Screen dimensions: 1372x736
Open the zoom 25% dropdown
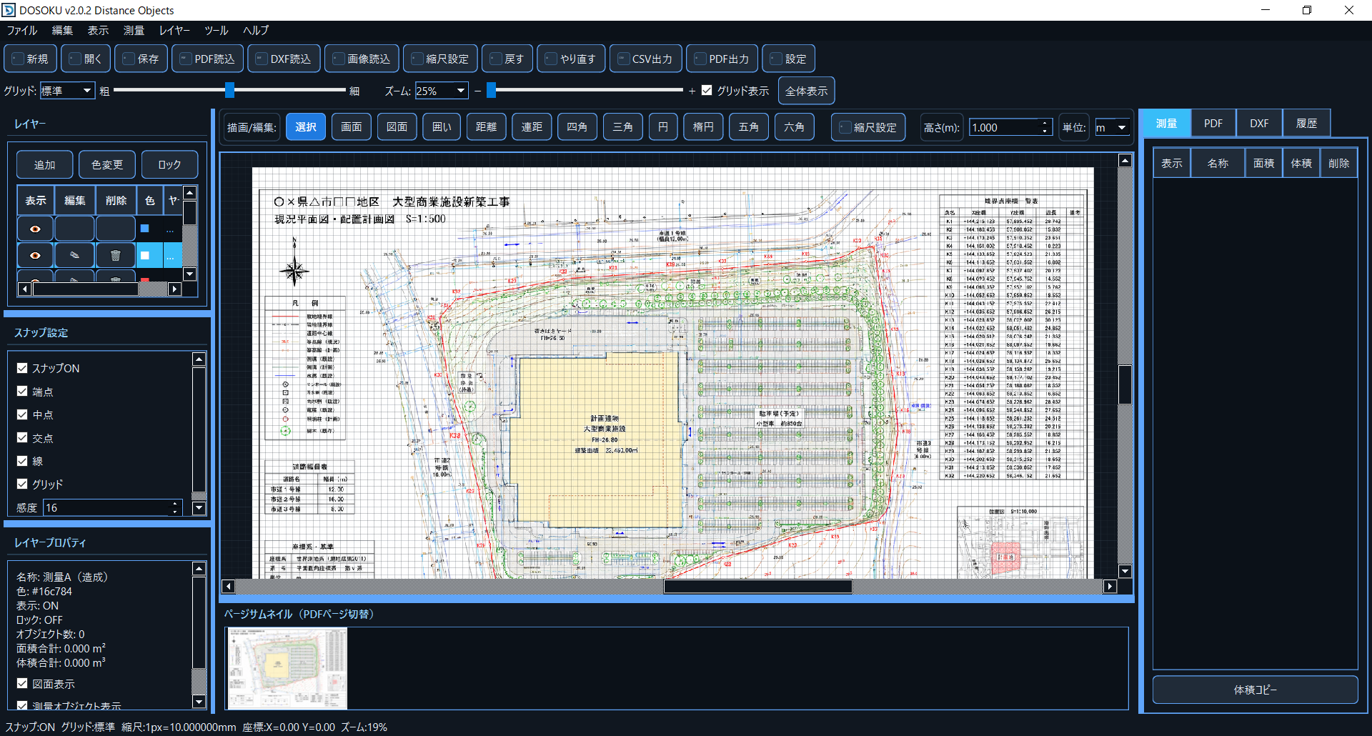(442, 91)
